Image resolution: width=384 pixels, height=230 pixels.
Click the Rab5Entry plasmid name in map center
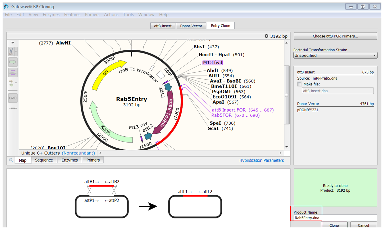[132, 99]
